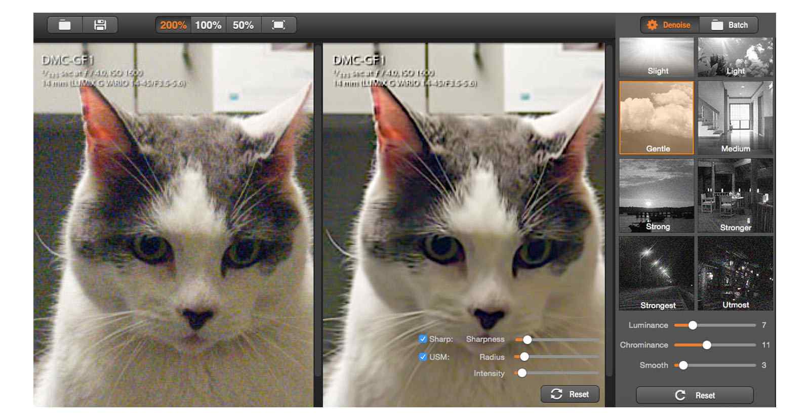Click the denoised cat image preview
This screenshot has height=420, width=810.
tap(464, 225)
